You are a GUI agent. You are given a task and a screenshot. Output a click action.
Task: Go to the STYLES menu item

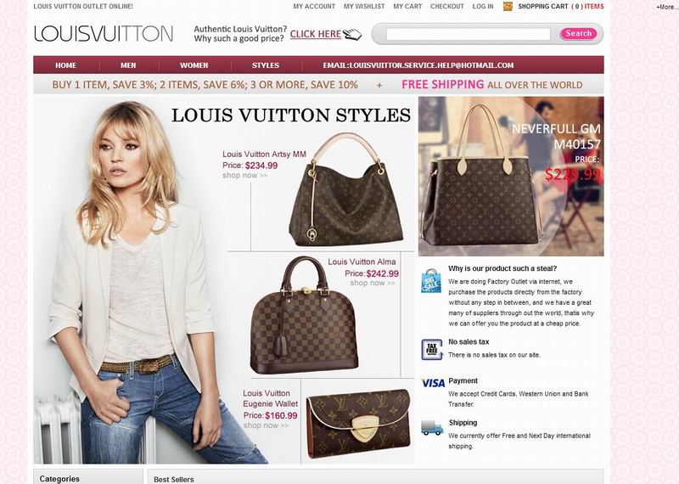click(x=266, y=65)
